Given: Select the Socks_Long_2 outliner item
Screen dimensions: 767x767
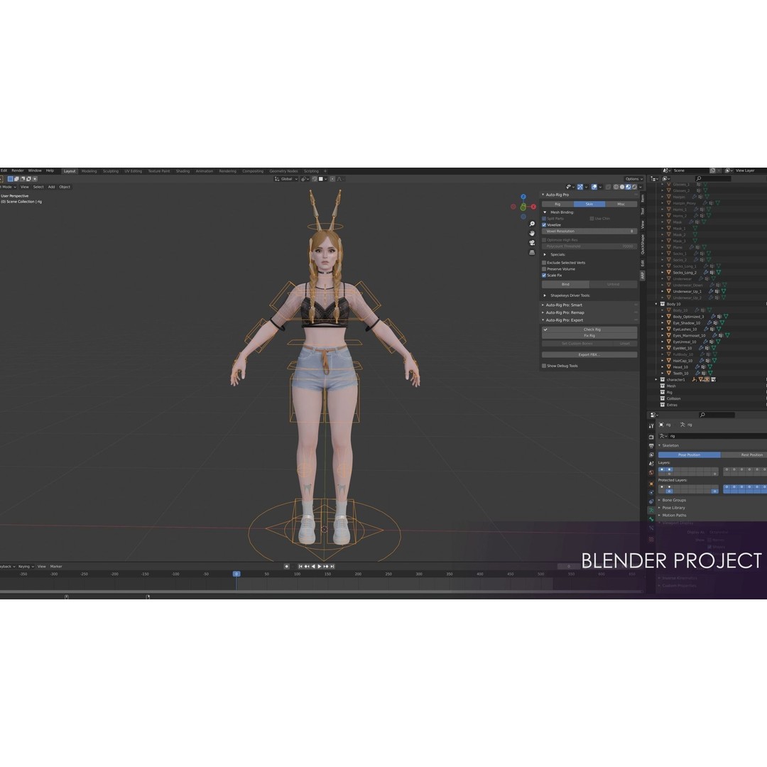Looking at the screenshot, I should (685, 273).
